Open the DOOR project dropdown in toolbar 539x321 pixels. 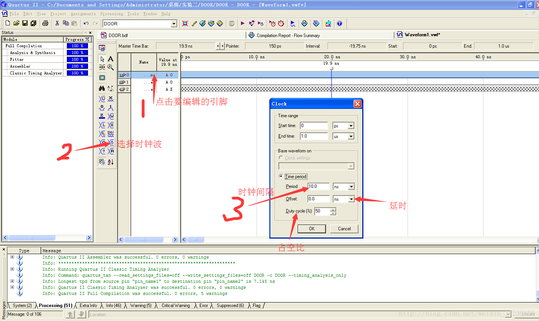[174, 23]
